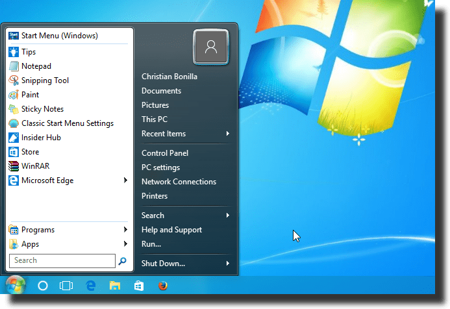Image resolution: width=450 pixels, height=309 pixels.
Task: Select the Sticky Notes label
Action: 42,109
